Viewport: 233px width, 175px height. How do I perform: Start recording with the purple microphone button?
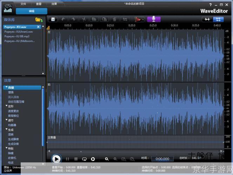pos(153,19)
